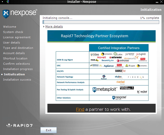Click the Metasploit logo
The image size is (164, 135).
click(x=105, y=89)
